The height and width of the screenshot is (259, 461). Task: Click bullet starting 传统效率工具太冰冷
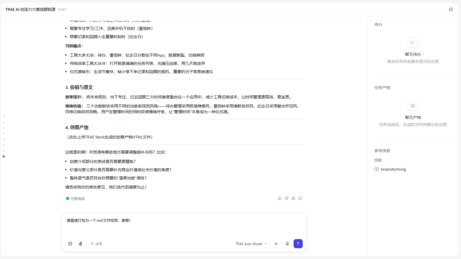point(137,63)
